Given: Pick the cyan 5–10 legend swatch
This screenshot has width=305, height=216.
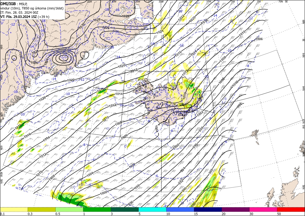Looking at the screenshot, I should pyautogui.click(x=152, y=209).
